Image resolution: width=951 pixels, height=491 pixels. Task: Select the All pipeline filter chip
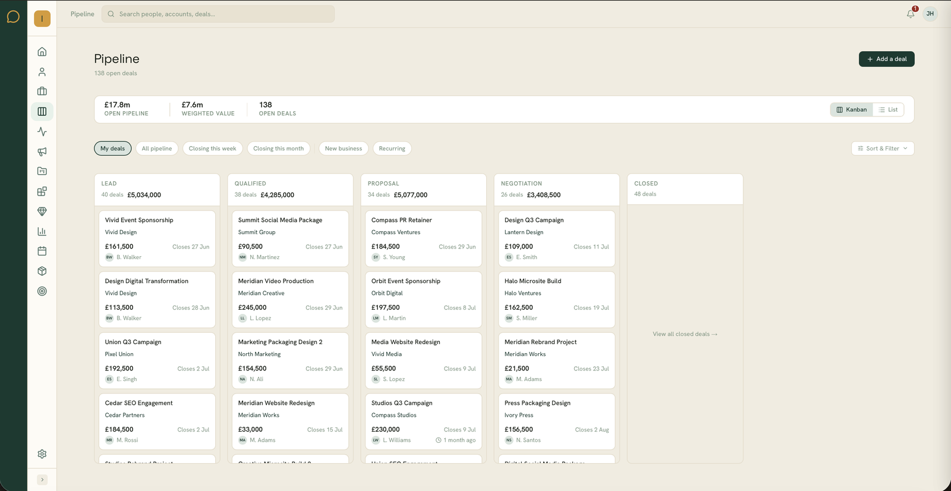pos(157,149)
